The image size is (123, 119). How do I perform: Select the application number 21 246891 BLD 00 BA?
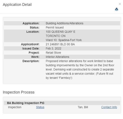tap(60, 44)
